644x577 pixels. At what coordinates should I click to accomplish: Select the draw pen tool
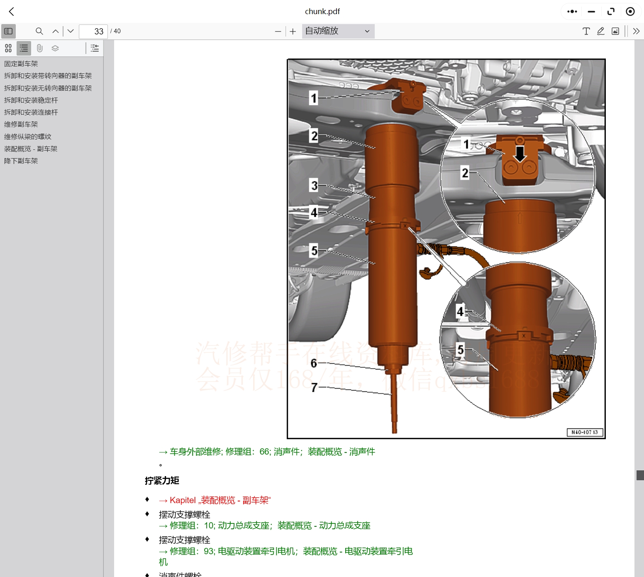click(600, 31)
